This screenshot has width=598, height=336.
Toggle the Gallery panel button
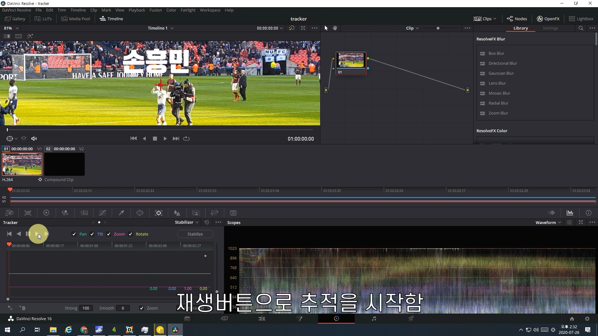(x=15, y=19)
